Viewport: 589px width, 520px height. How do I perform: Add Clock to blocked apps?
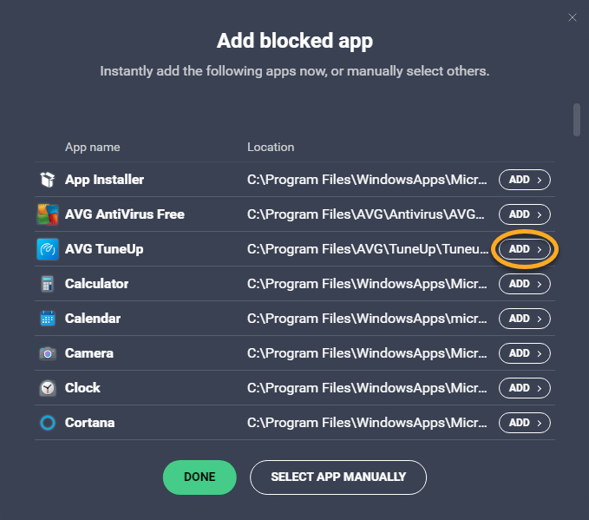[524, 388]
